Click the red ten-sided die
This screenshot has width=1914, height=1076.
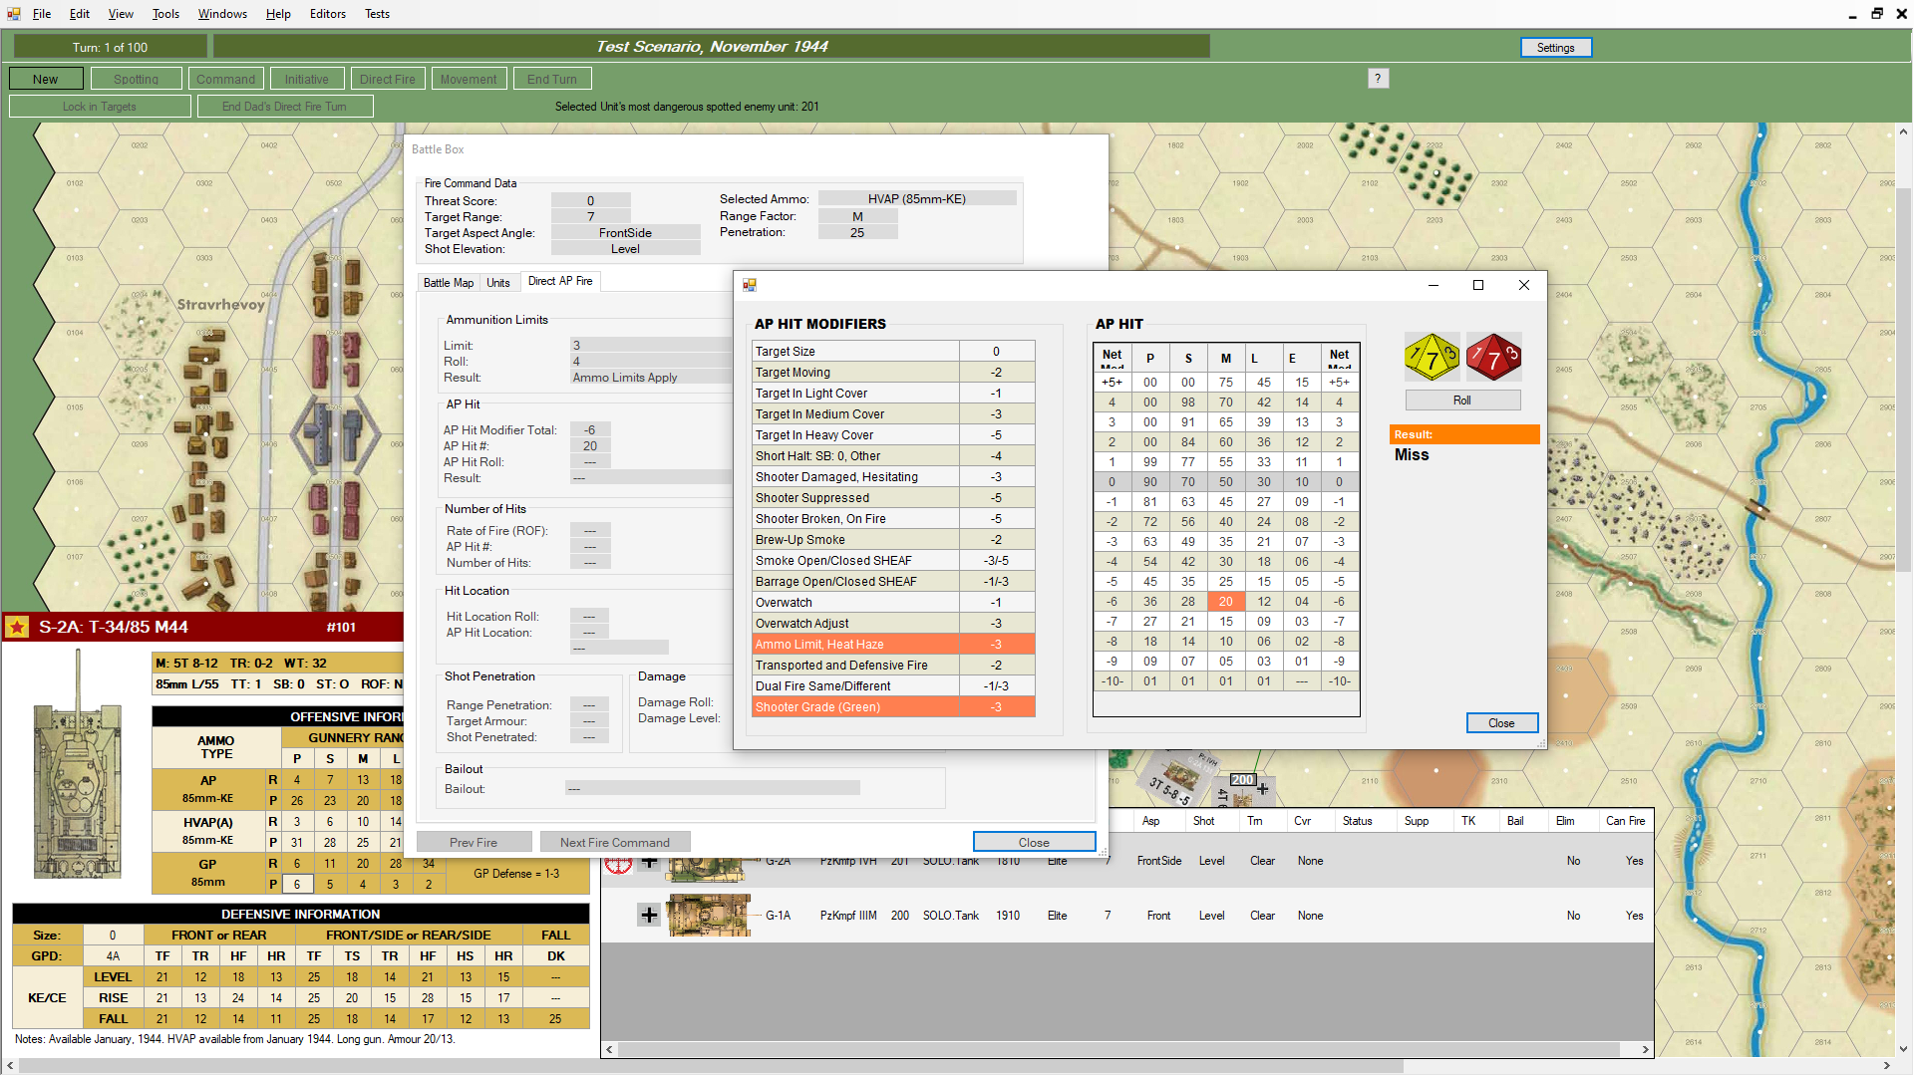1493,358
